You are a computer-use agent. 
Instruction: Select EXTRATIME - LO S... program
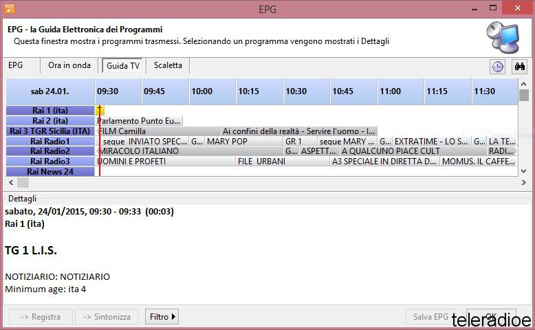pyautogui.click(x=432, y=142)
